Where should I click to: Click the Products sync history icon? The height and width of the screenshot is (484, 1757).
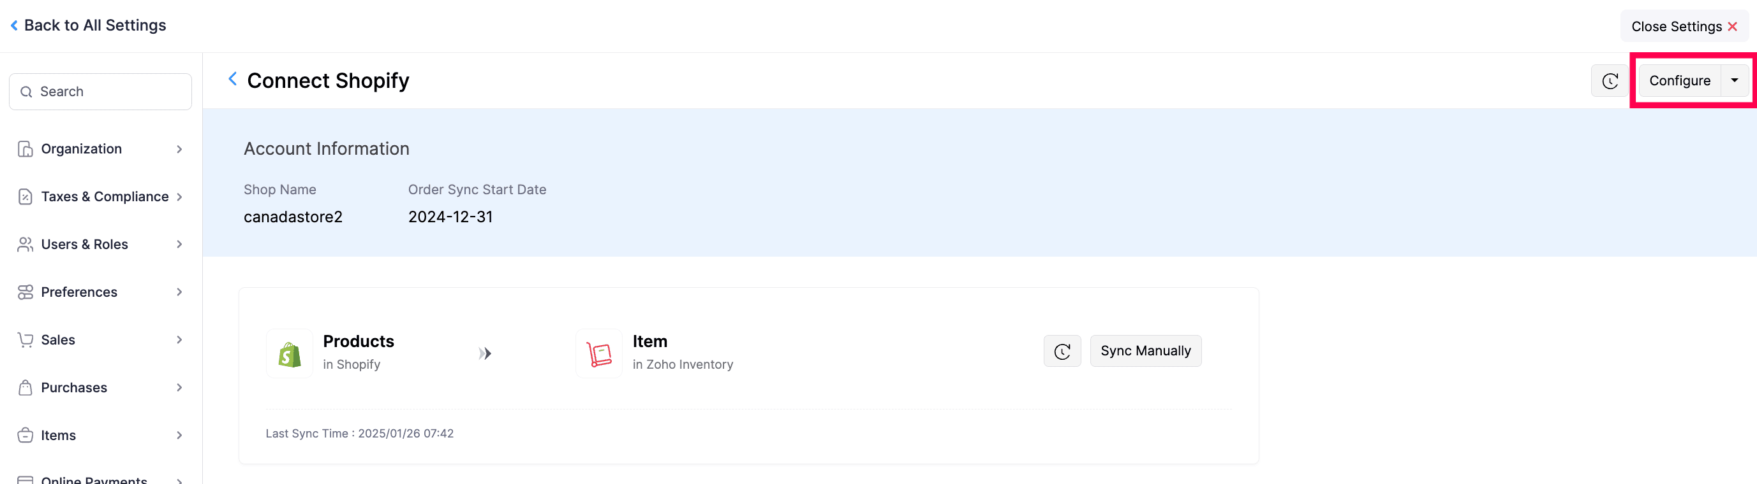pyautogui.click(x=1062, y=352)
